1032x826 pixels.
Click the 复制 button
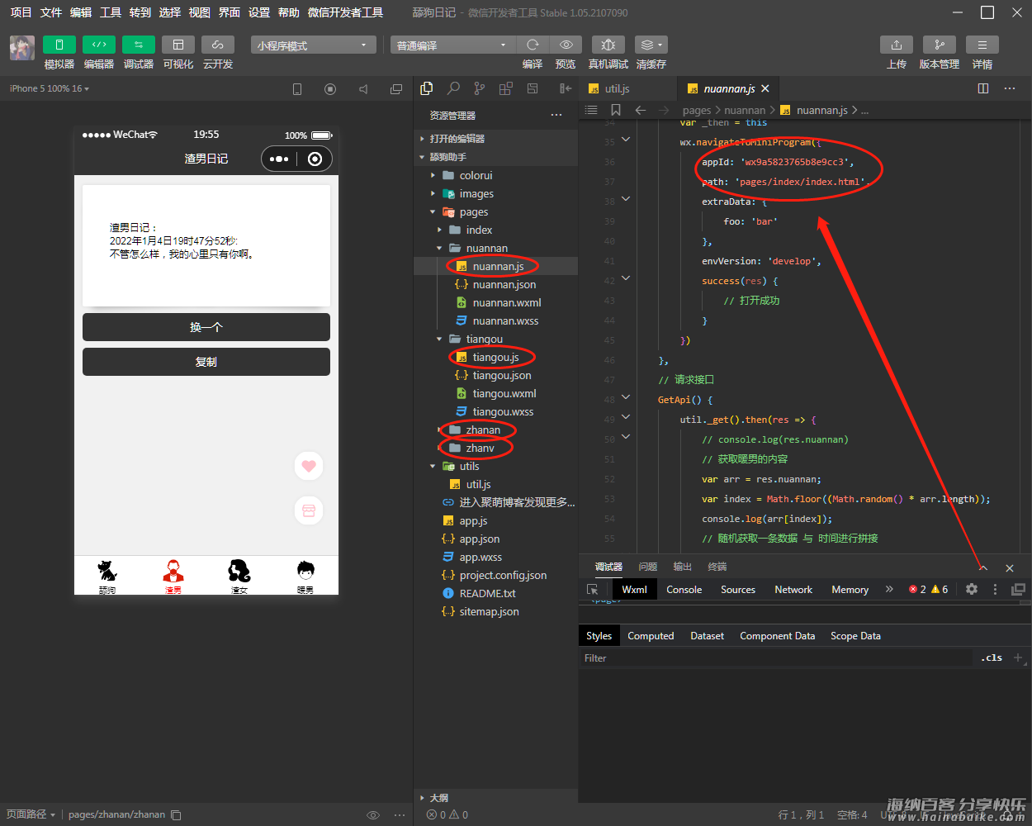click(206, 362)
